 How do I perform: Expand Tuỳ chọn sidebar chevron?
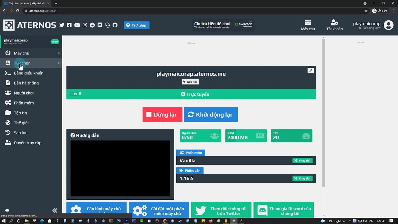coord(59,63)
